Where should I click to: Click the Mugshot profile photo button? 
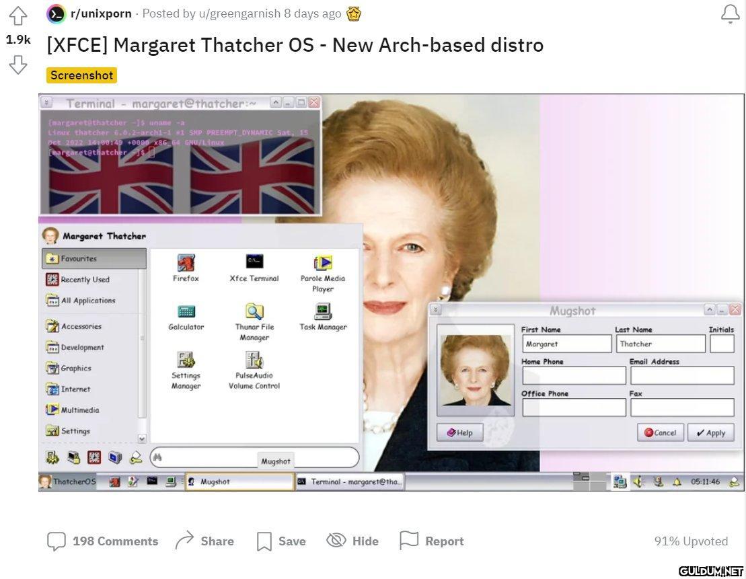(x=476, y=370)
